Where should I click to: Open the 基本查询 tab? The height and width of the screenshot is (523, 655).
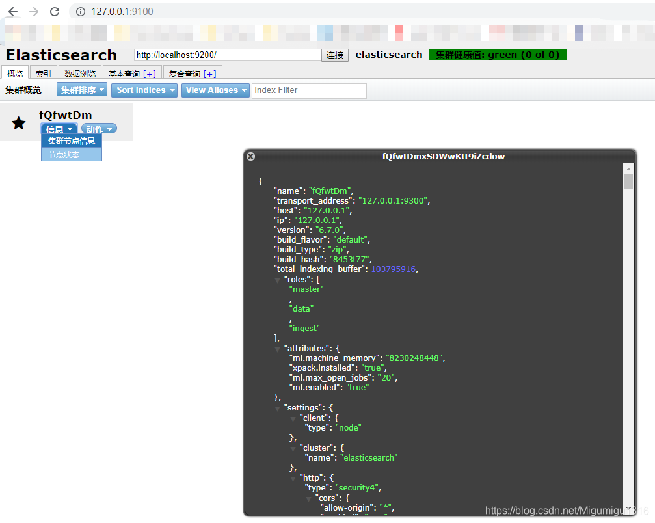coord(124,74)
